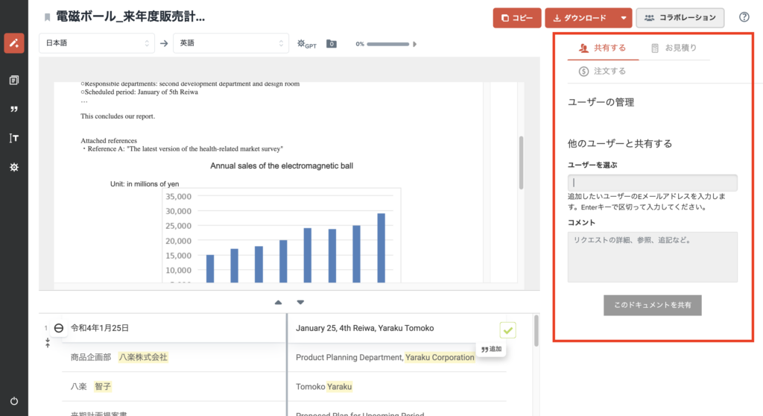
Task: Open the gear settings icon in sidebar
Action: [x=13, y=167]
